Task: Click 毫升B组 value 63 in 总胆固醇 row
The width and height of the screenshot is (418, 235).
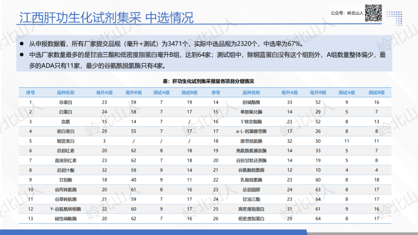Action: click(x=318, y=189)
